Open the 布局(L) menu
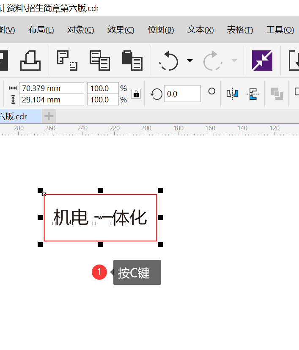 tap(41, 30)
